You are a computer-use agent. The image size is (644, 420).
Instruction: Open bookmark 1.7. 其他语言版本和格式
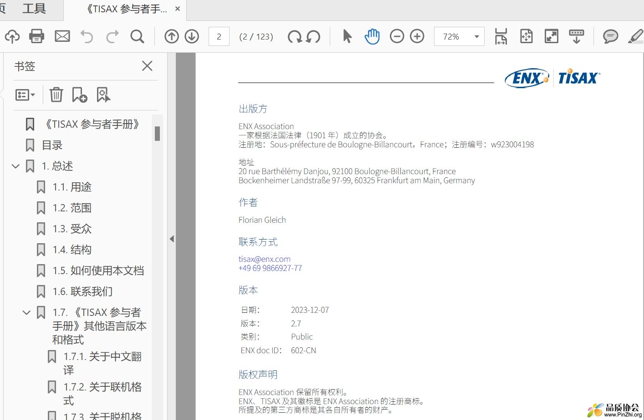[99, 326]
